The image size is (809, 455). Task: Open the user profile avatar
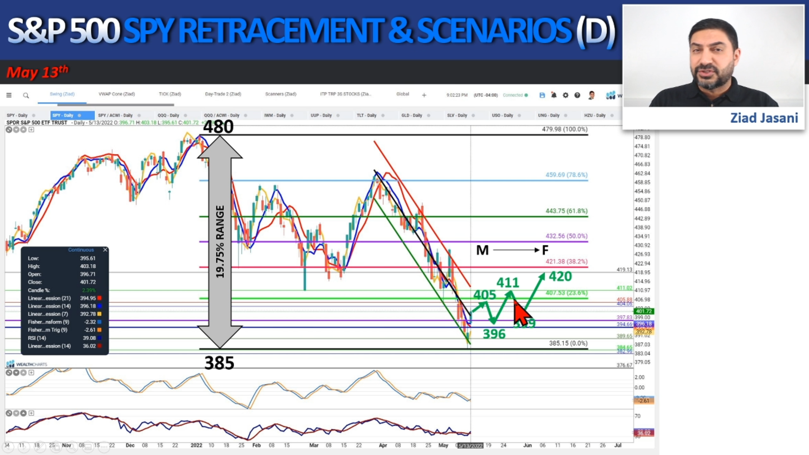tap(592, 95)
